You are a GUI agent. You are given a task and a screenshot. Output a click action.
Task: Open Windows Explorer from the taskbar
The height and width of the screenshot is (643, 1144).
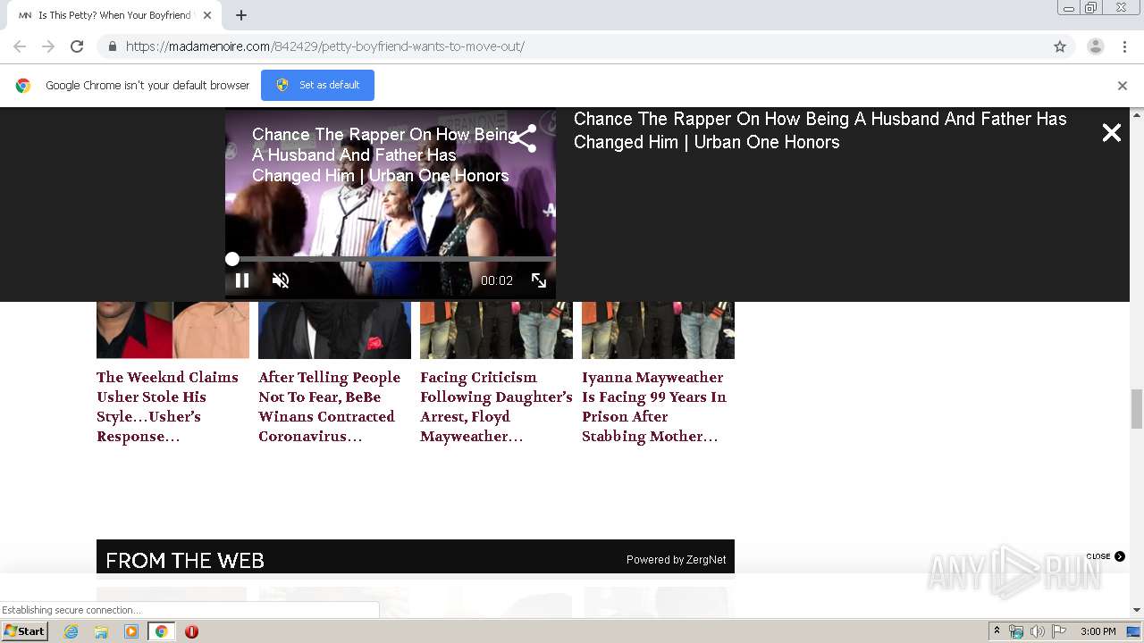point(101,631)
